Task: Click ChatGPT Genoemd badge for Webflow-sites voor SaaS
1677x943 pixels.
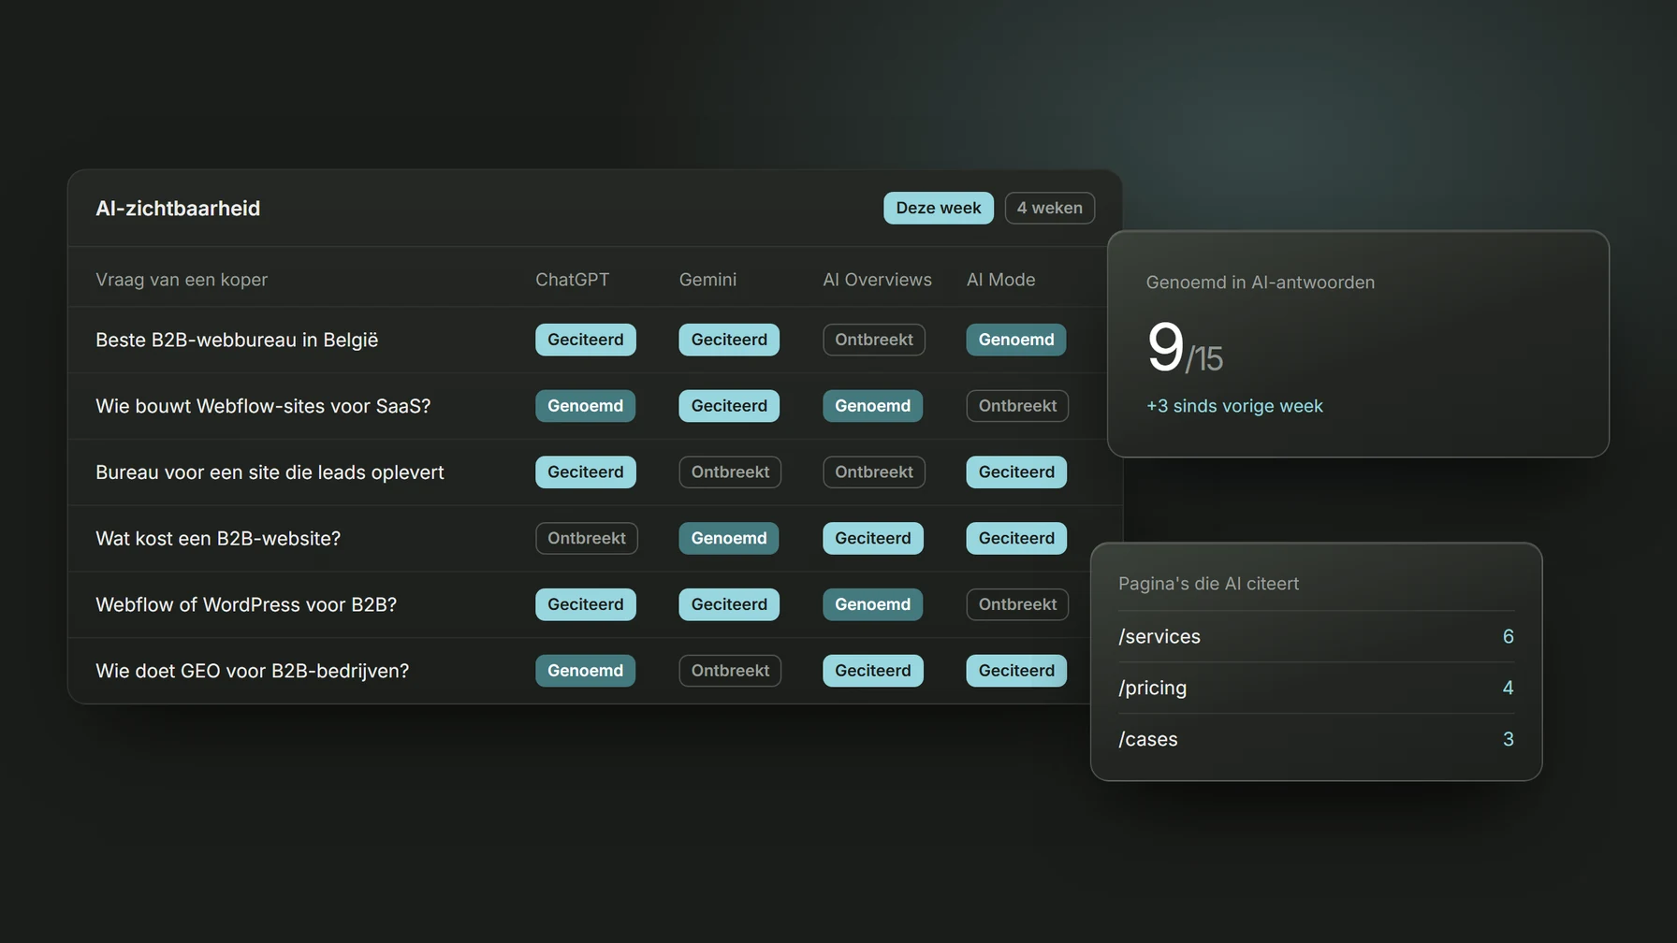Action: pyautogui.click(x=586, y=406)
